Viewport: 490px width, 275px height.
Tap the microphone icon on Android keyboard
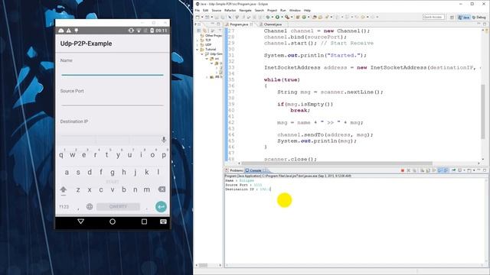[164, 140]
